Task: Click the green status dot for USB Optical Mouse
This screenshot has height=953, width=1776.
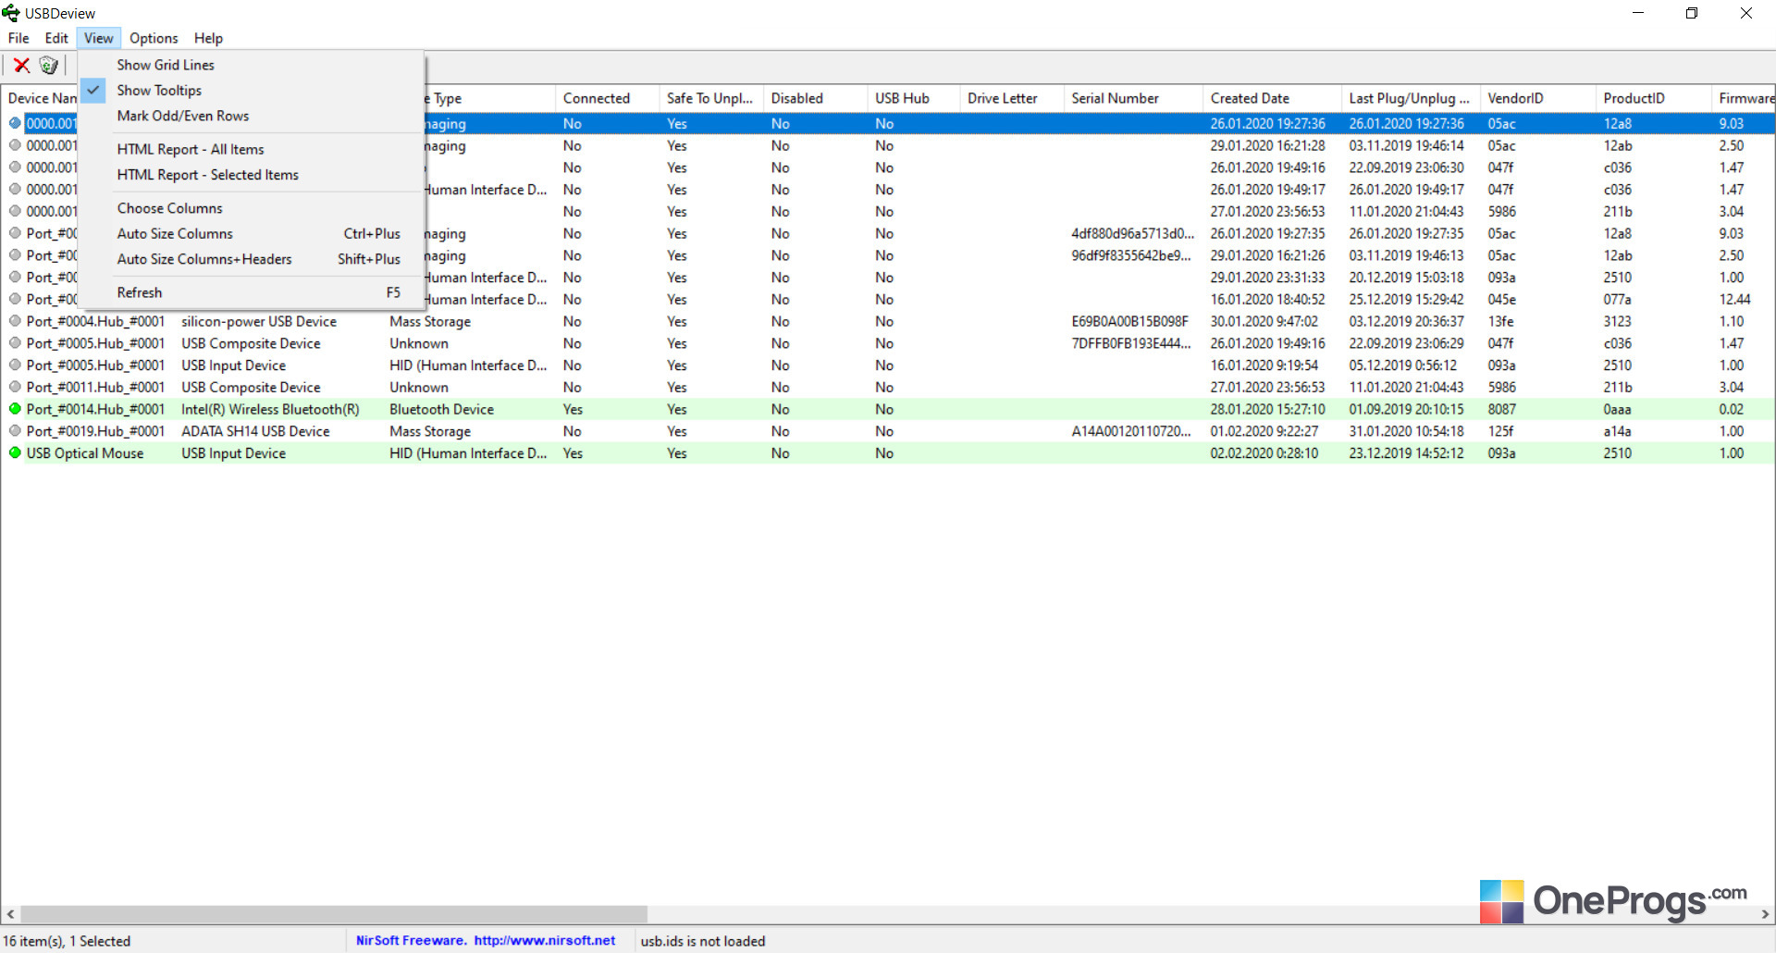Action: click(15, 452)
